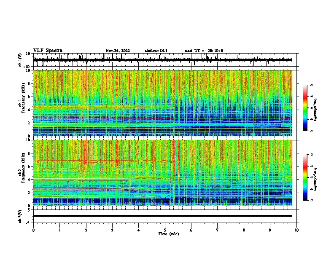Screen dimensions: 334x258
Task: Click the ch.1 voltage waveform trace
Action: [x=162, y=60]
